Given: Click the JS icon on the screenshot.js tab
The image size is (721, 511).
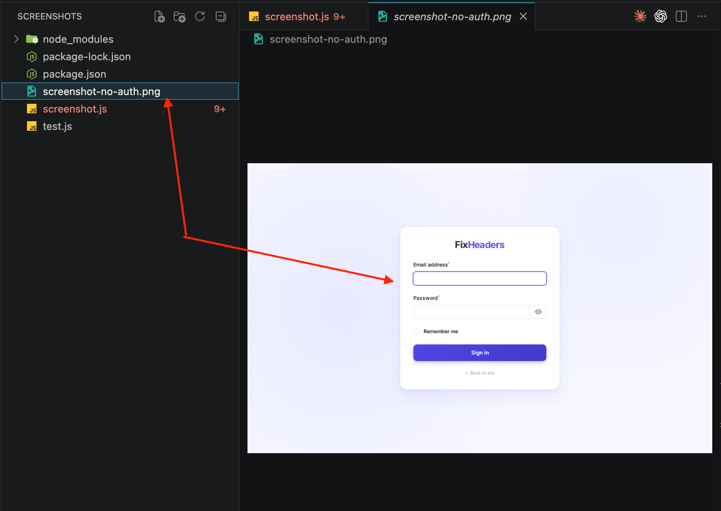Looking at the screenshot, I should 254,16.
